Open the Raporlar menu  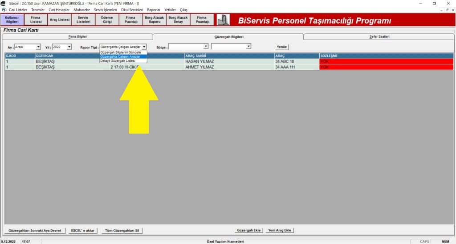coord(154,9)
